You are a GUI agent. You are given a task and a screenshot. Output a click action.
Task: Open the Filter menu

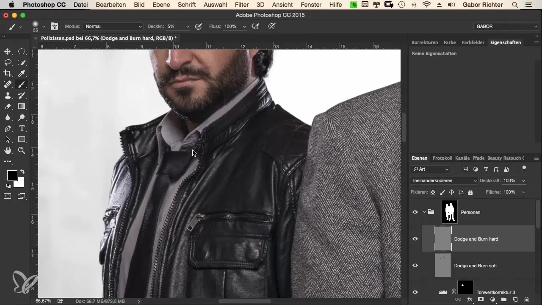coord(242,5)
